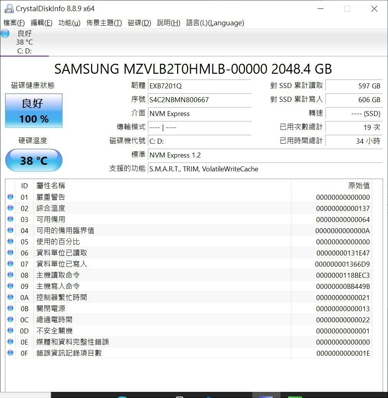Click the power on hours value 34 小時
This screenshot has width=388, height=398.
pyautogui.click(x=354, y=141)
